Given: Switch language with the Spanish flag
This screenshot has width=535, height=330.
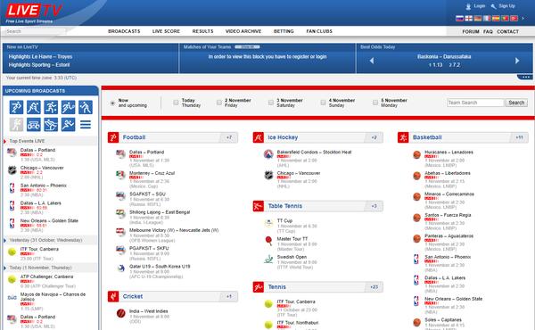Looking at the screenshot, I should (x=496, y=18).
